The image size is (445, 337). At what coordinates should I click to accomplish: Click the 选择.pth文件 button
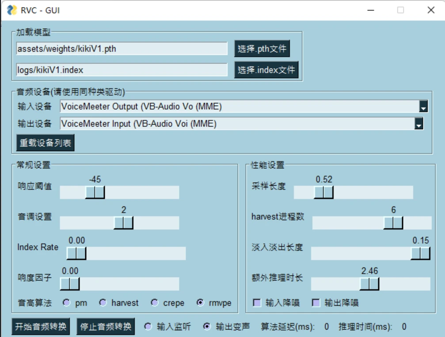click(262, 49)
